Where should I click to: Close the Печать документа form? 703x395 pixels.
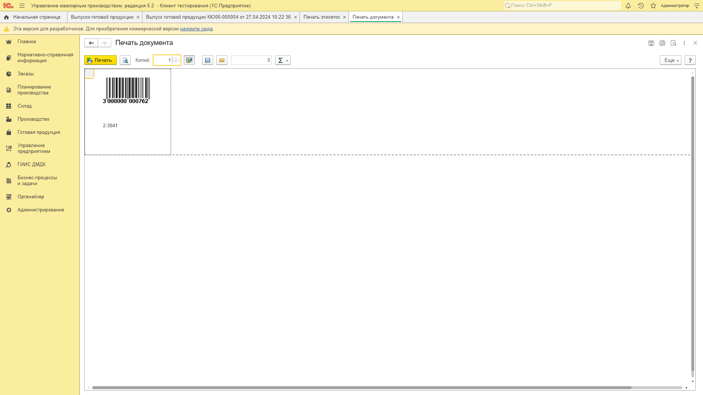pyautogui.click(x=695, y=43)
